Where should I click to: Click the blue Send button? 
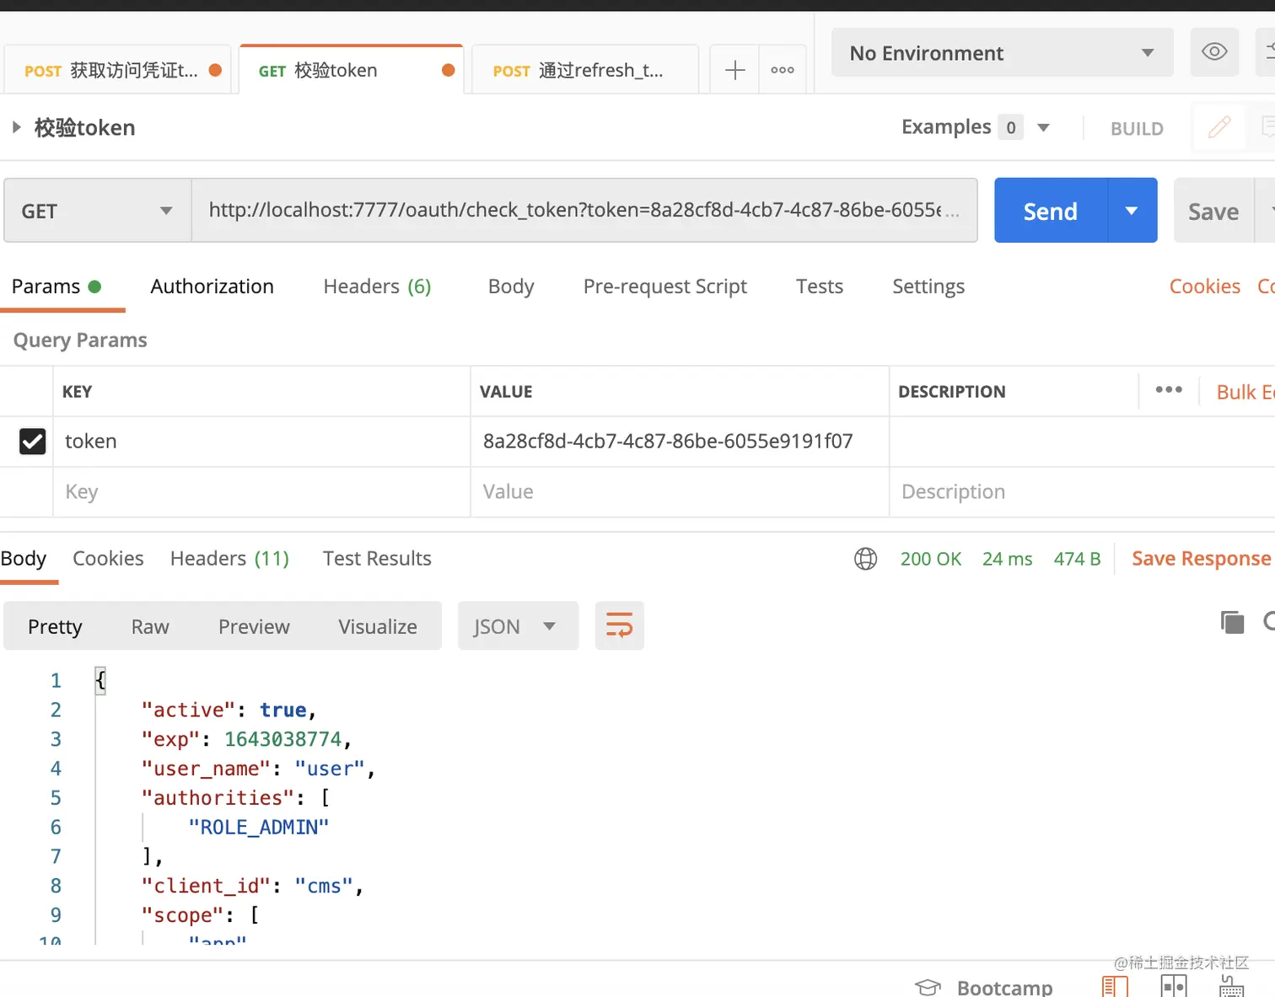1050,211
